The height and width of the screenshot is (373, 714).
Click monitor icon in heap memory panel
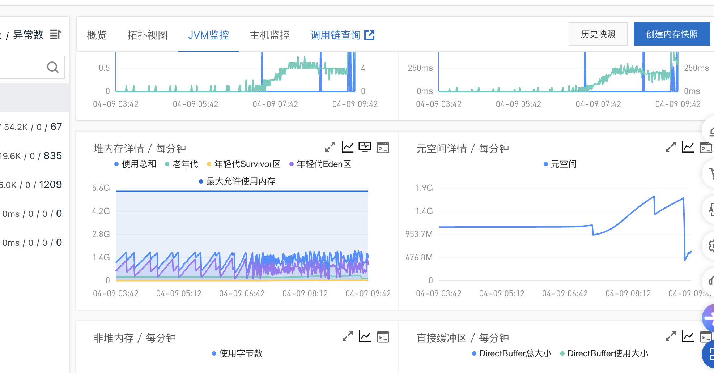(x=365, y=147)
